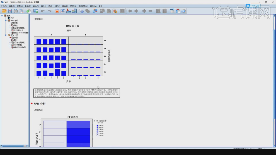Click the Open file folder icon

(4, 11)
